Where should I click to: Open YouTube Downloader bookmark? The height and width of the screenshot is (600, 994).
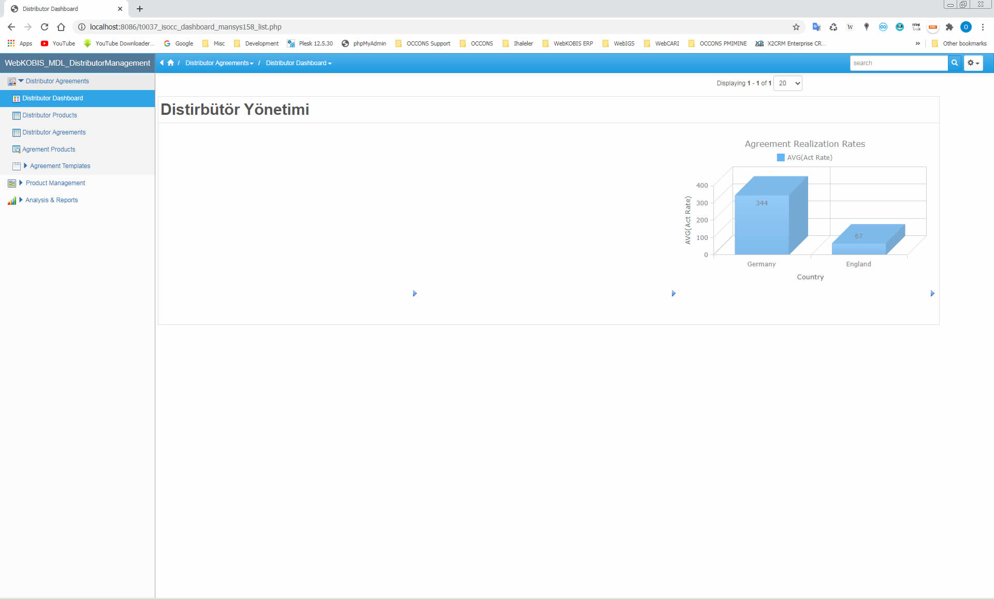point(119,43)
